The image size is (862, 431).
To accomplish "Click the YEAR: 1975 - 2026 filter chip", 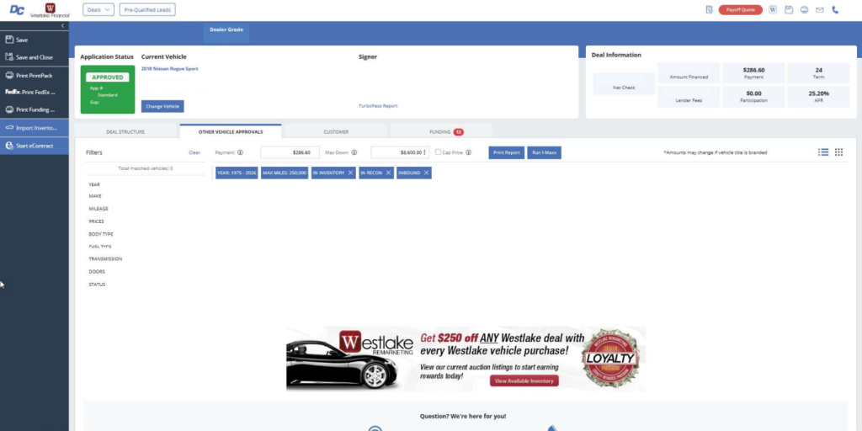I will (x=237, y=173).
